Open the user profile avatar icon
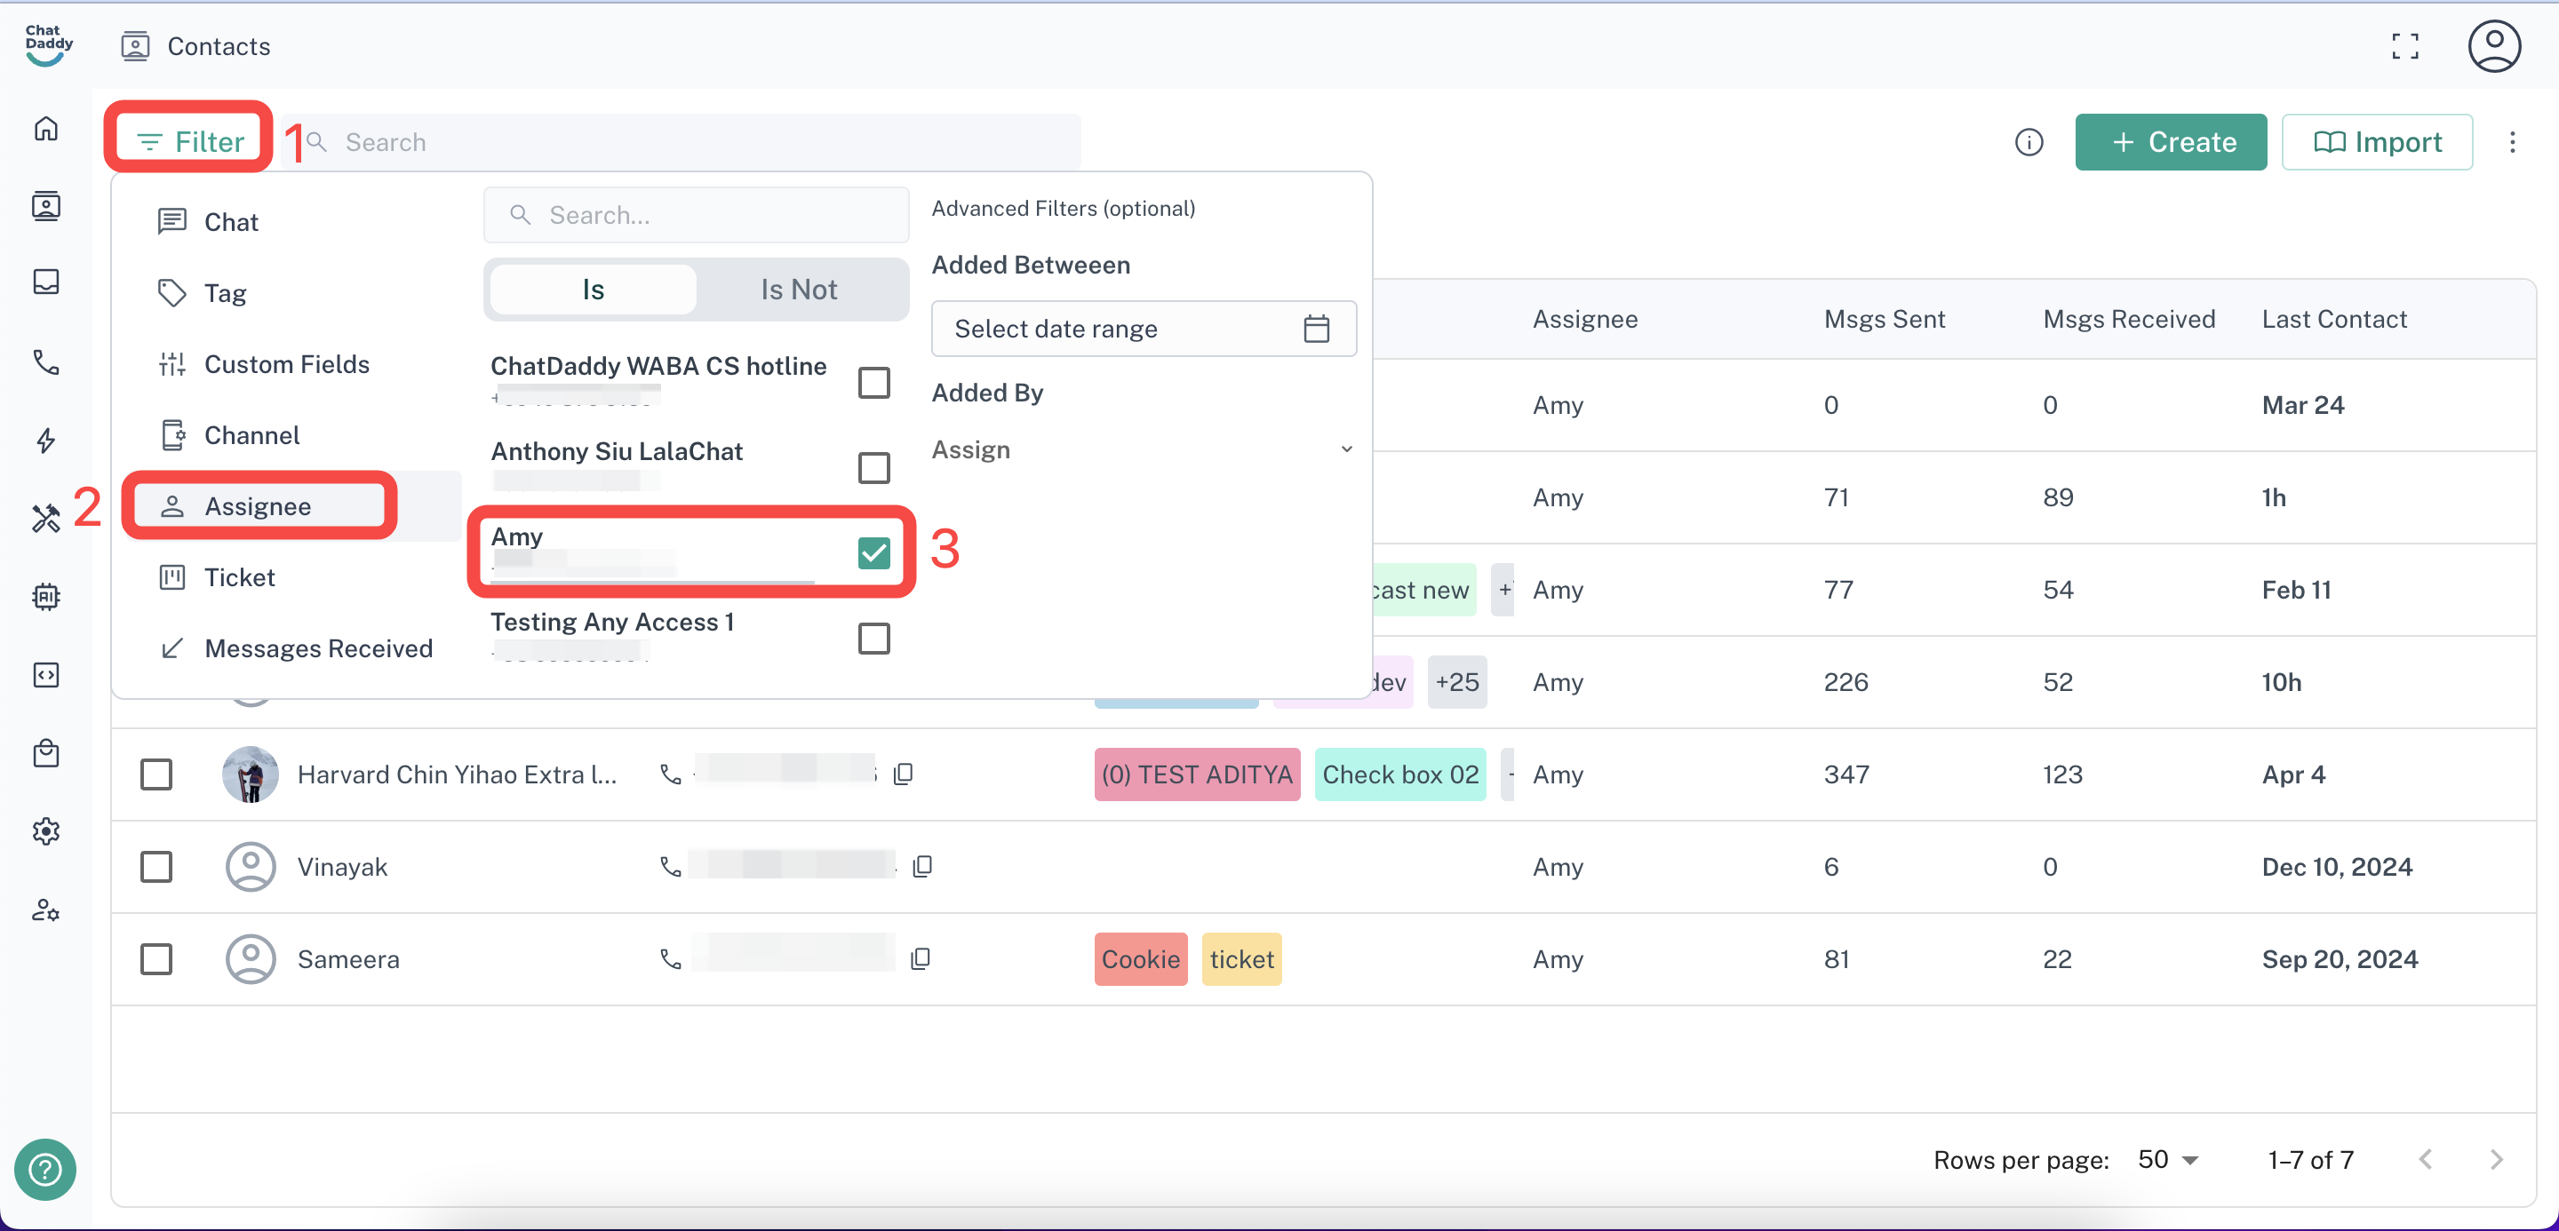 click(2493, 45)
